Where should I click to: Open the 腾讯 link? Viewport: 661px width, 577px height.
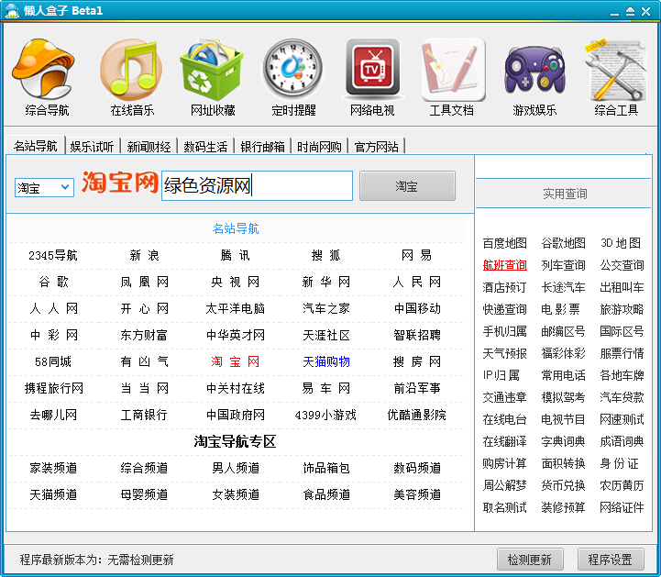236,255
